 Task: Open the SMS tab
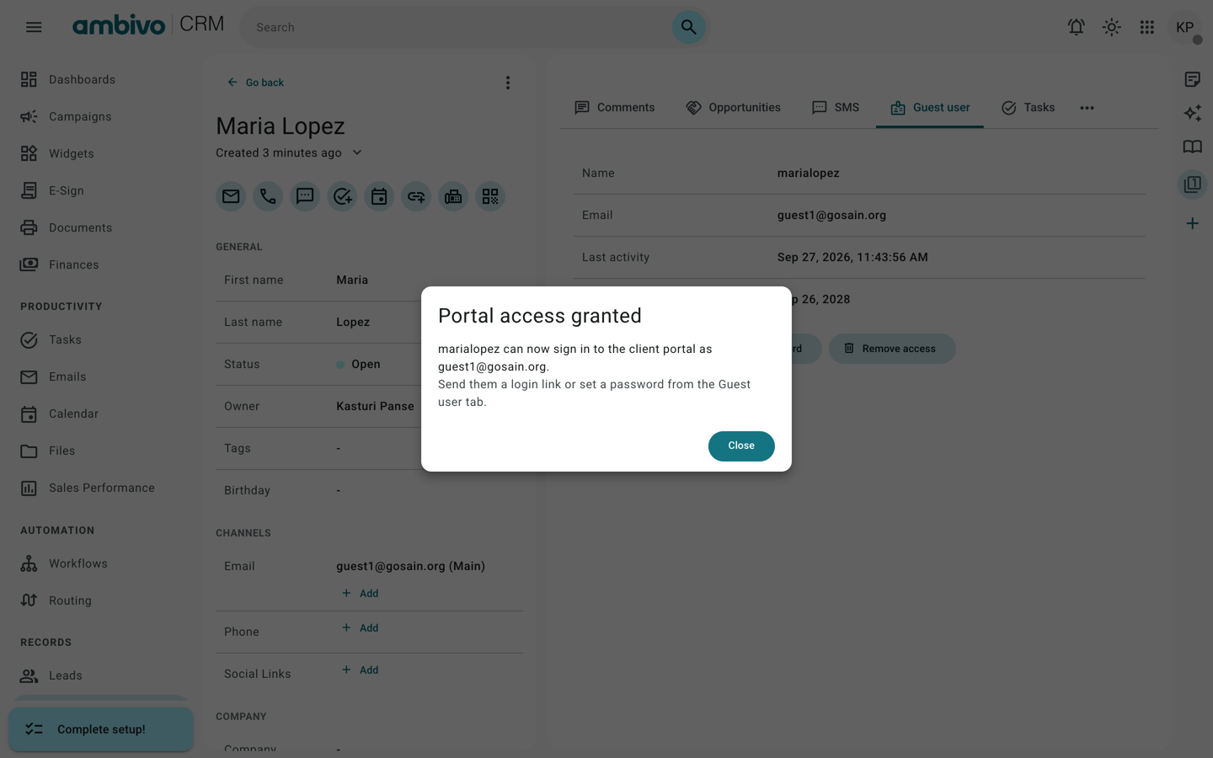tap(836, 108)
